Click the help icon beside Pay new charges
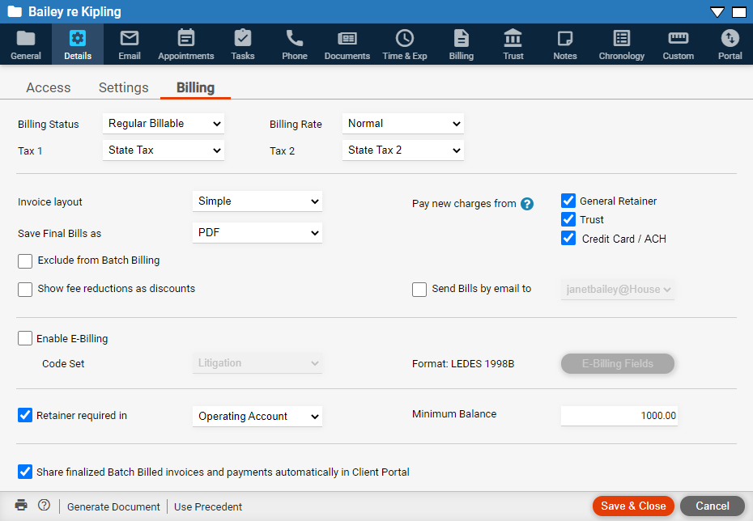Image resolution: width=753 pixels, height=521 pixels. tap(527, 204)
